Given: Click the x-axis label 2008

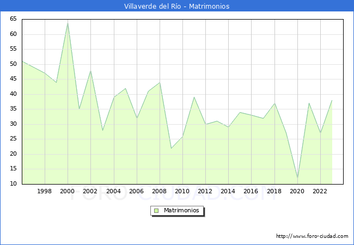Looking at the screenshot, I should coord(160,191).
